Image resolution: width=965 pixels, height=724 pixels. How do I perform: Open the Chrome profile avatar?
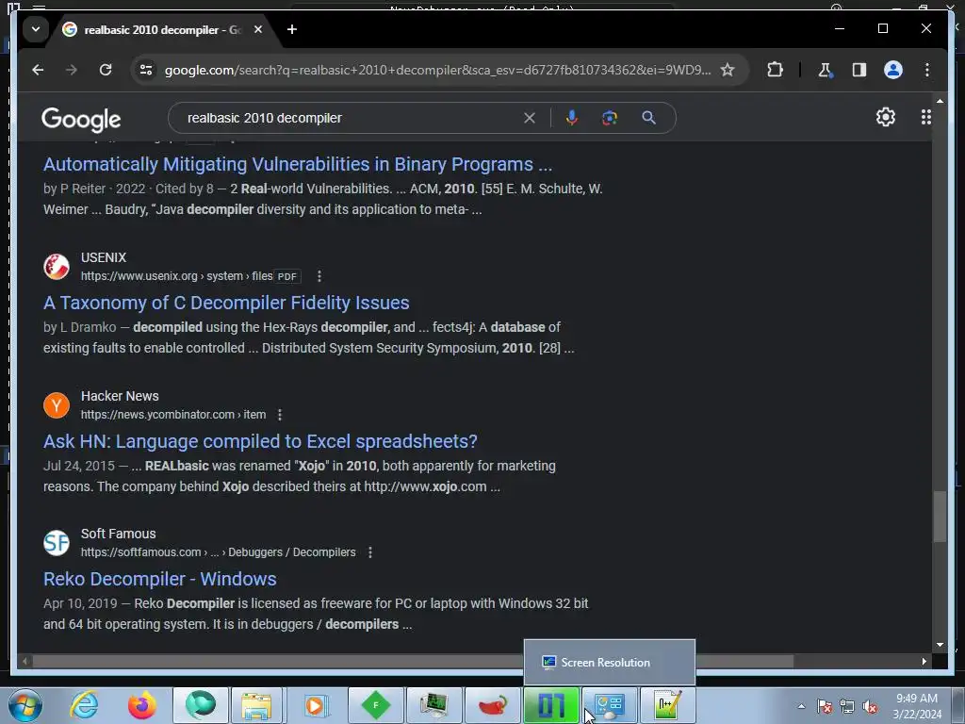893,70
